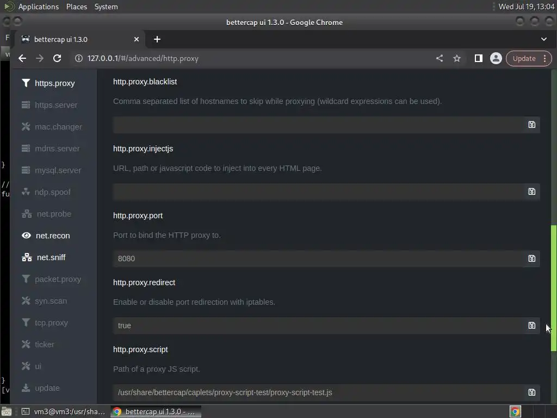This screenshot has height=418, width=557.
Task: Select https.server sidebar item
Action: [56, 105]
